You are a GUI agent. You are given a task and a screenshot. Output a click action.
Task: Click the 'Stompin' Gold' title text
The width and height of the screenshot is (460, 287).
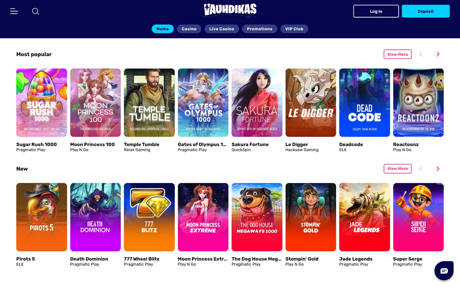(302, 259)
